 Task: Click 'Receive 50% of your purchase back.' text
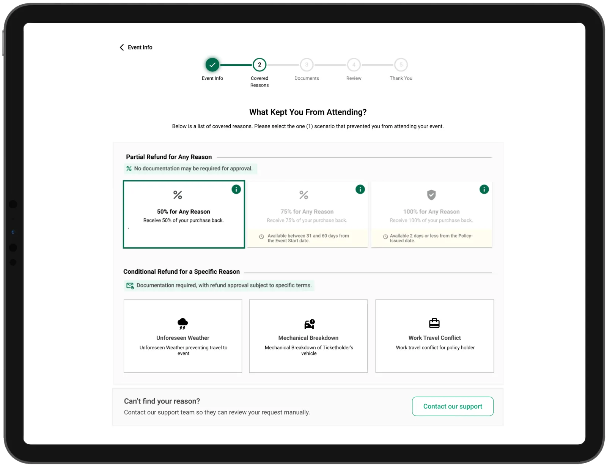click(184, 221)
